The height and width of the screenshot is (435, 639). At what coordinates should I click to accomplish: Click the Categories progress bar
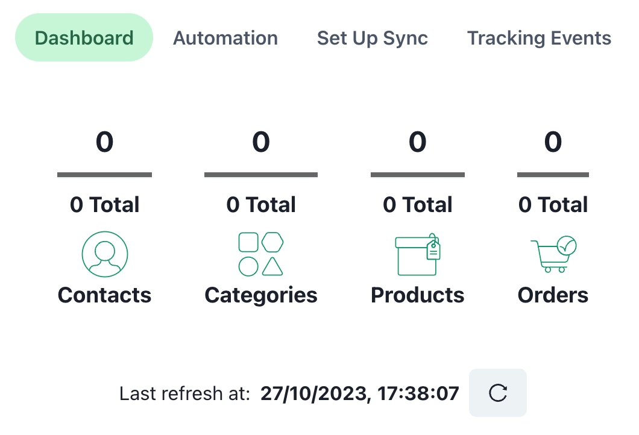(x=261, y=175)
